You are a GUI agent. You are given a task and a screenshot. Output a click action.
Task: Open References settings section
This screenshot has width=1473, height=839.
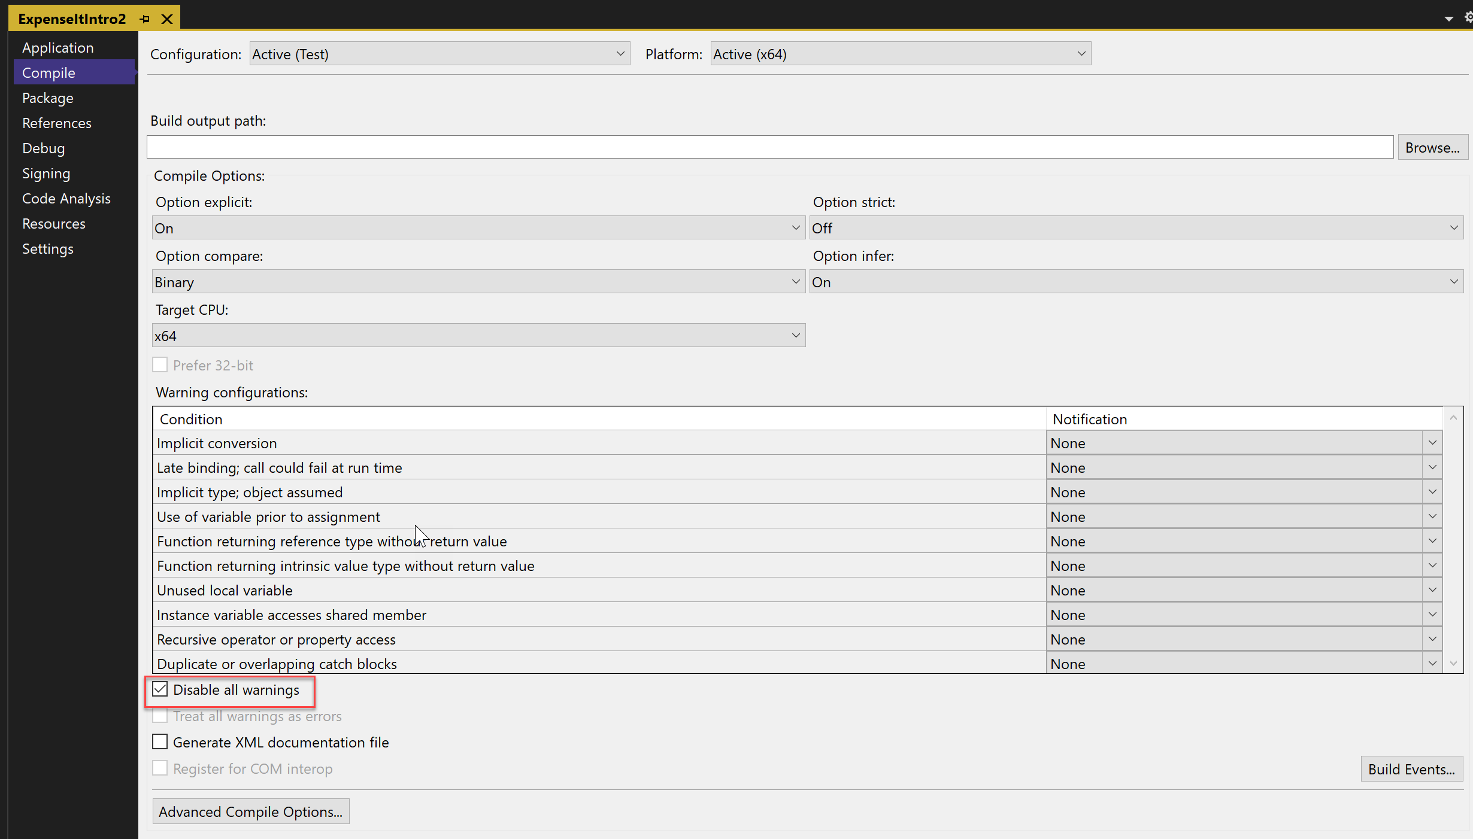pyautogui.click(x=57, y=122)
